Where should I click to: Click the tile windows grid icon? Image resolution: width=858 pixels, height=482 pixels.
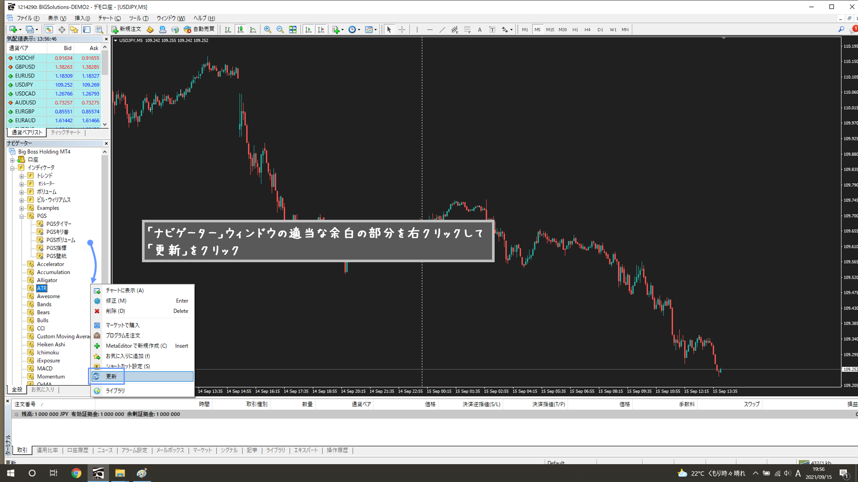click(293, 30)
